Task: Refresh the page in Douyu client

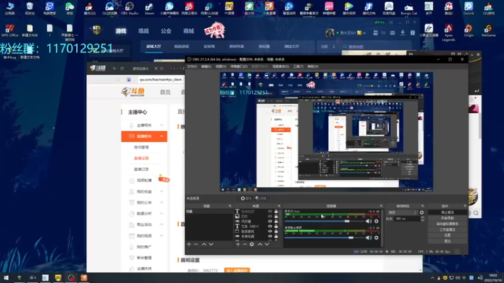Action: pos(122,69)
